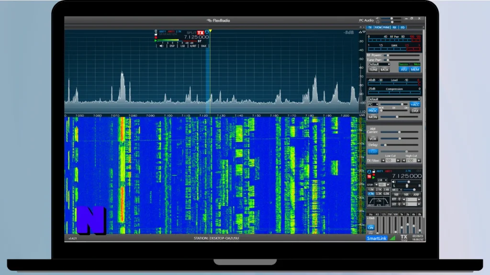The image size is (490, 275).
Task: Toggle the MON monitor button
Action: 372,117
